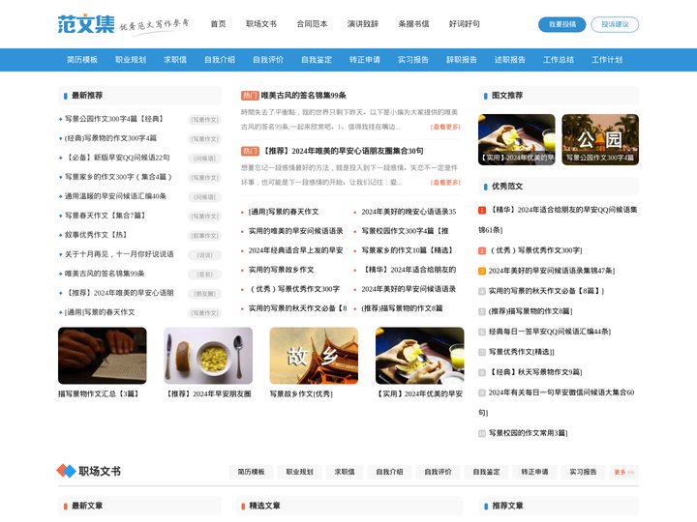Select 简历模板 in the blue navigation bar

(82, 60)
